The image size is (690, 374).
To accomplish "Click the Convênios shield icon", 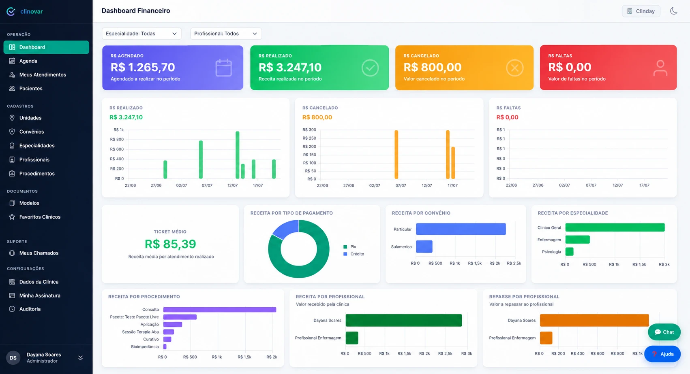I will coord(12,132).
